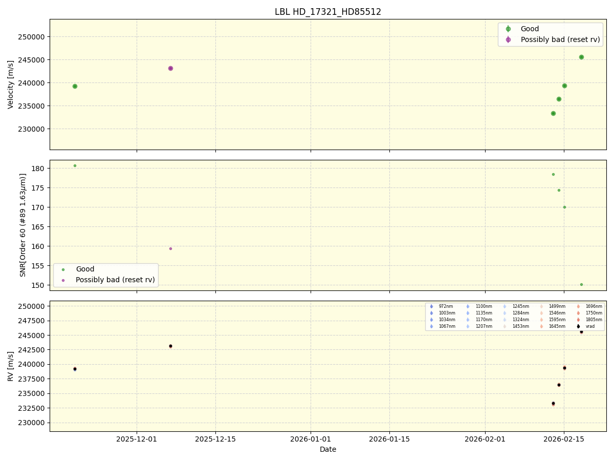This screenshot has height=461, width=614.
Task: Click the 2026-02-01 date tick label
Action: [x=485, y=439]
